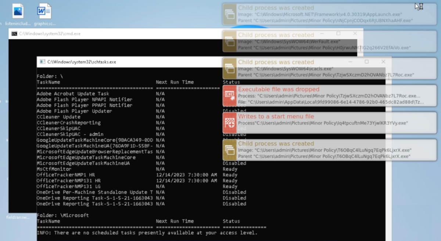Click the WerFault.exe child process notification icon

pos(230,41)
